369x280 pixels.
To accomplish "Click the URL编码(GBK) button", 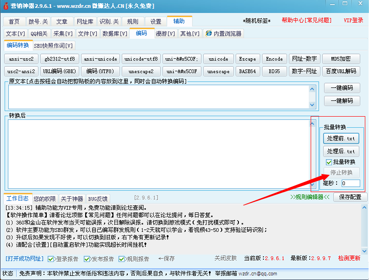I will pos(60,71).
